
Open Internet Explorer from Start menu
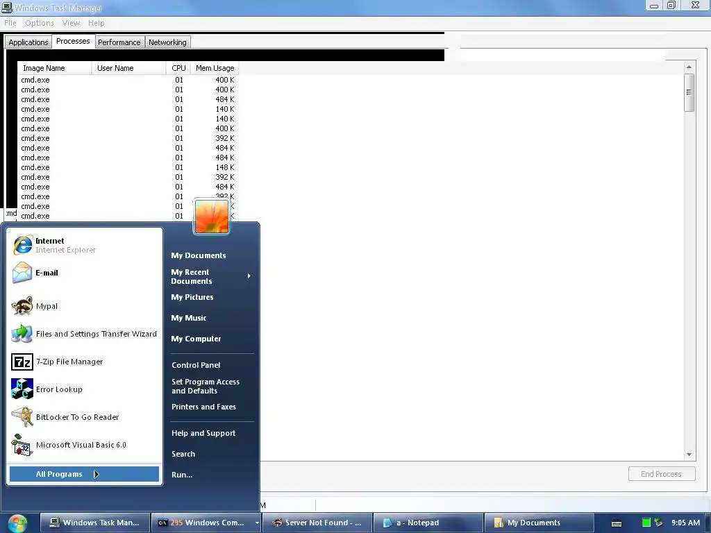click(84, 245)
